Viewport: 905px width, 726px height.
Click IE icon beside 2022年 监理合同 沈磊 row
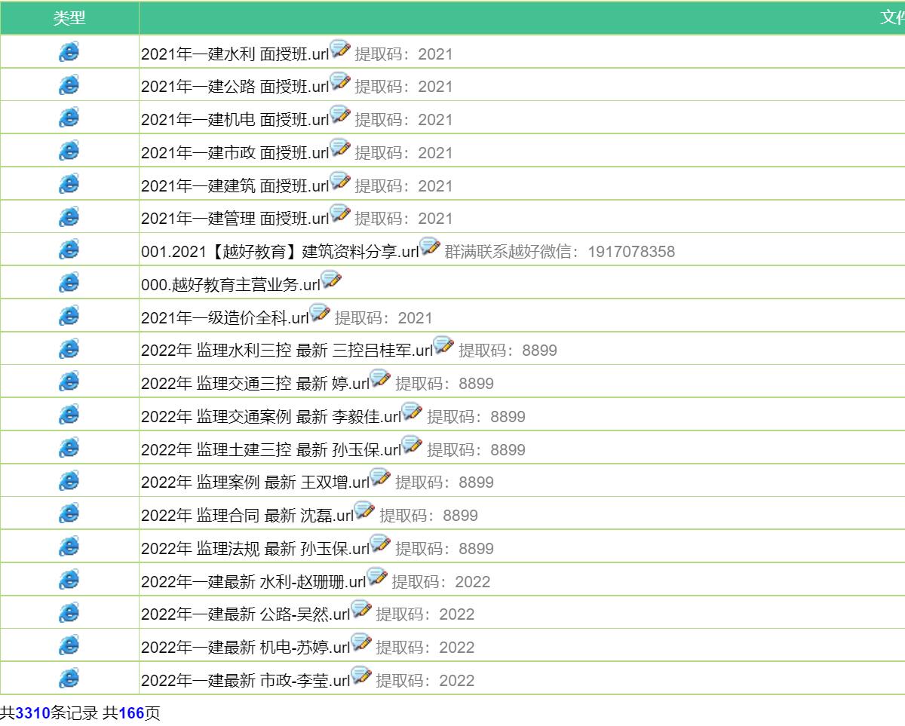click(69, 513)
